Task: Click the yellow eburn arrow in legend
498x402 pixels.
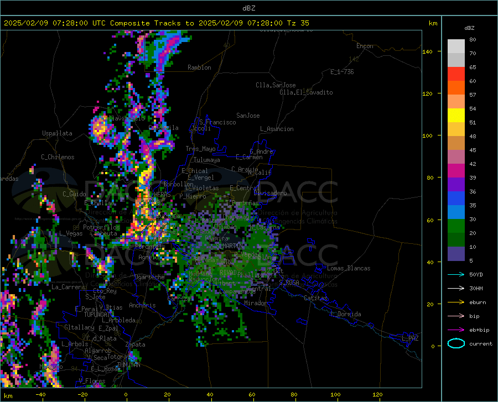Action: point(456,302)
